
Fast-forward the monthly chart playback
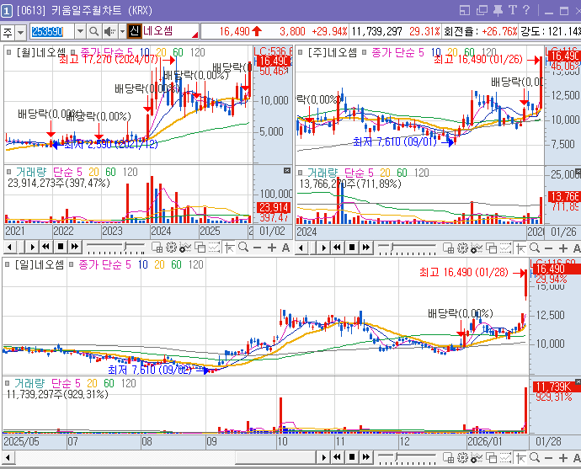[75, 247]
